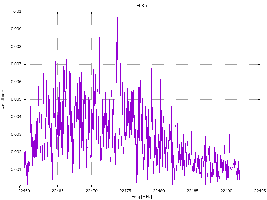This screenshot has width=267, height=200.
Task: Click y-axis tick label 0.007
Action: click(x=16, y=64)
